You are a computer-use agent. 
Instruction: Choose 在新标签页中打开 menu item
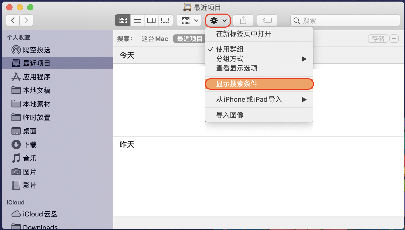[x=243, y=34]
